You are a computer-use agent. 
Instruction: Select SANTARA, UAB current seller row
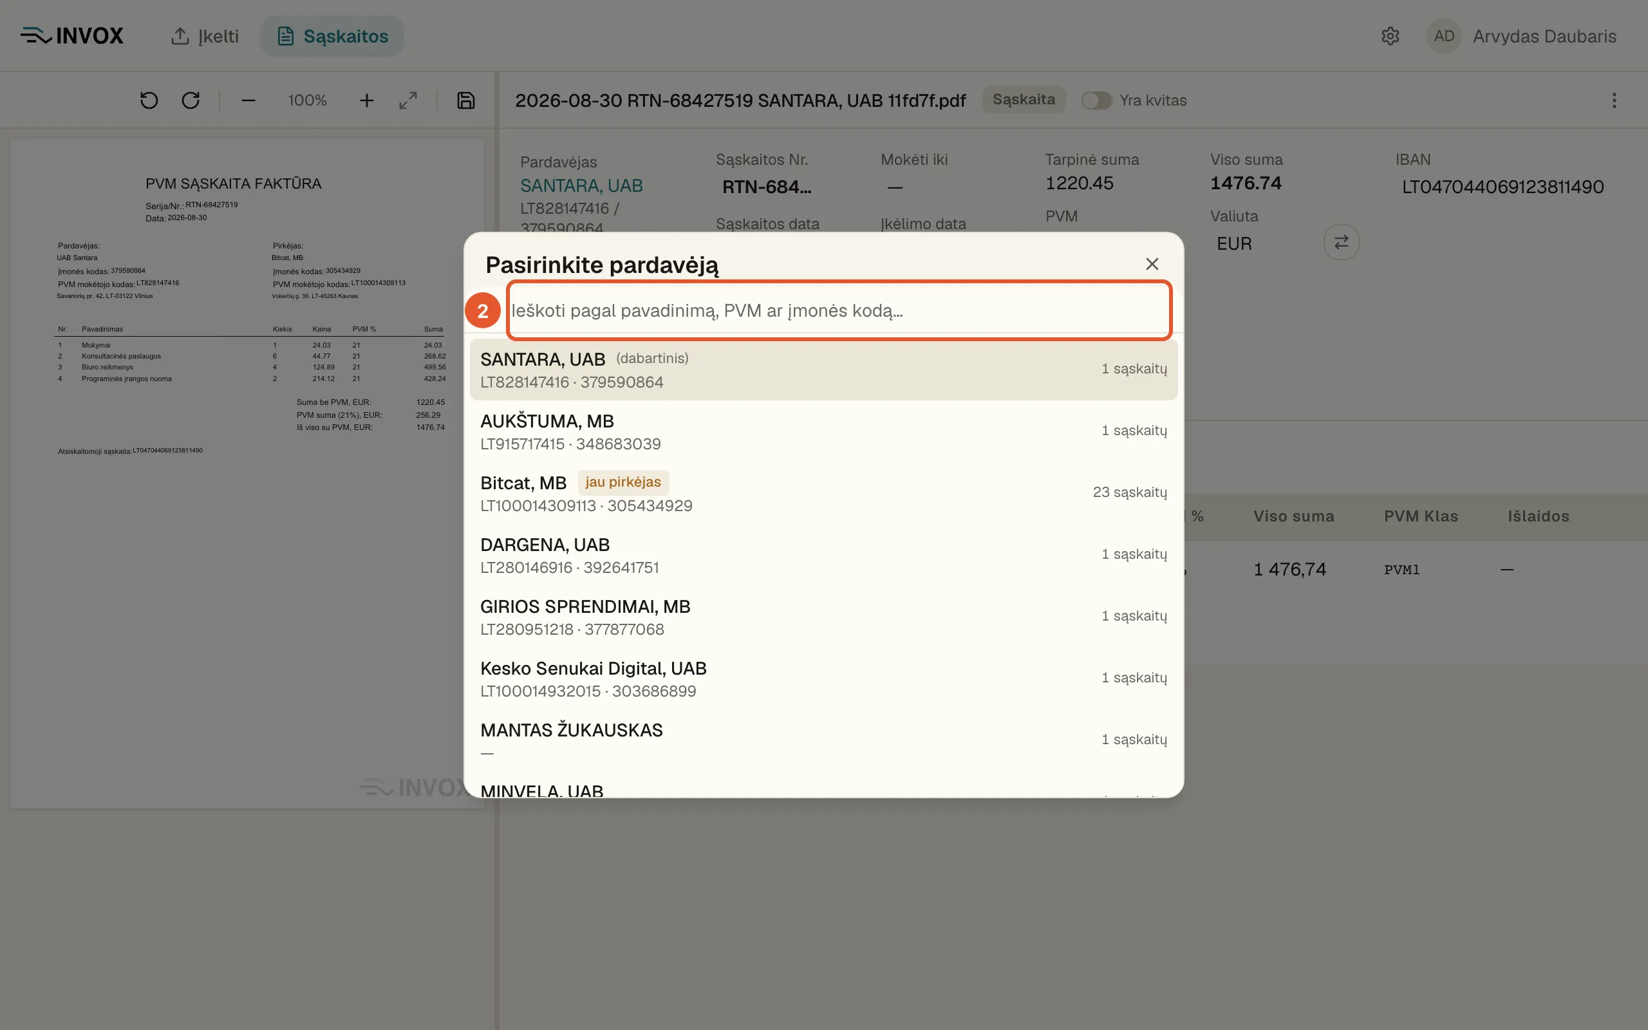pos(823,370)
